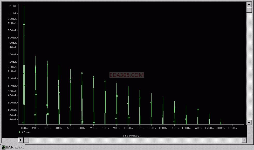Click the 1.0A y-axis label

[13, 13]
